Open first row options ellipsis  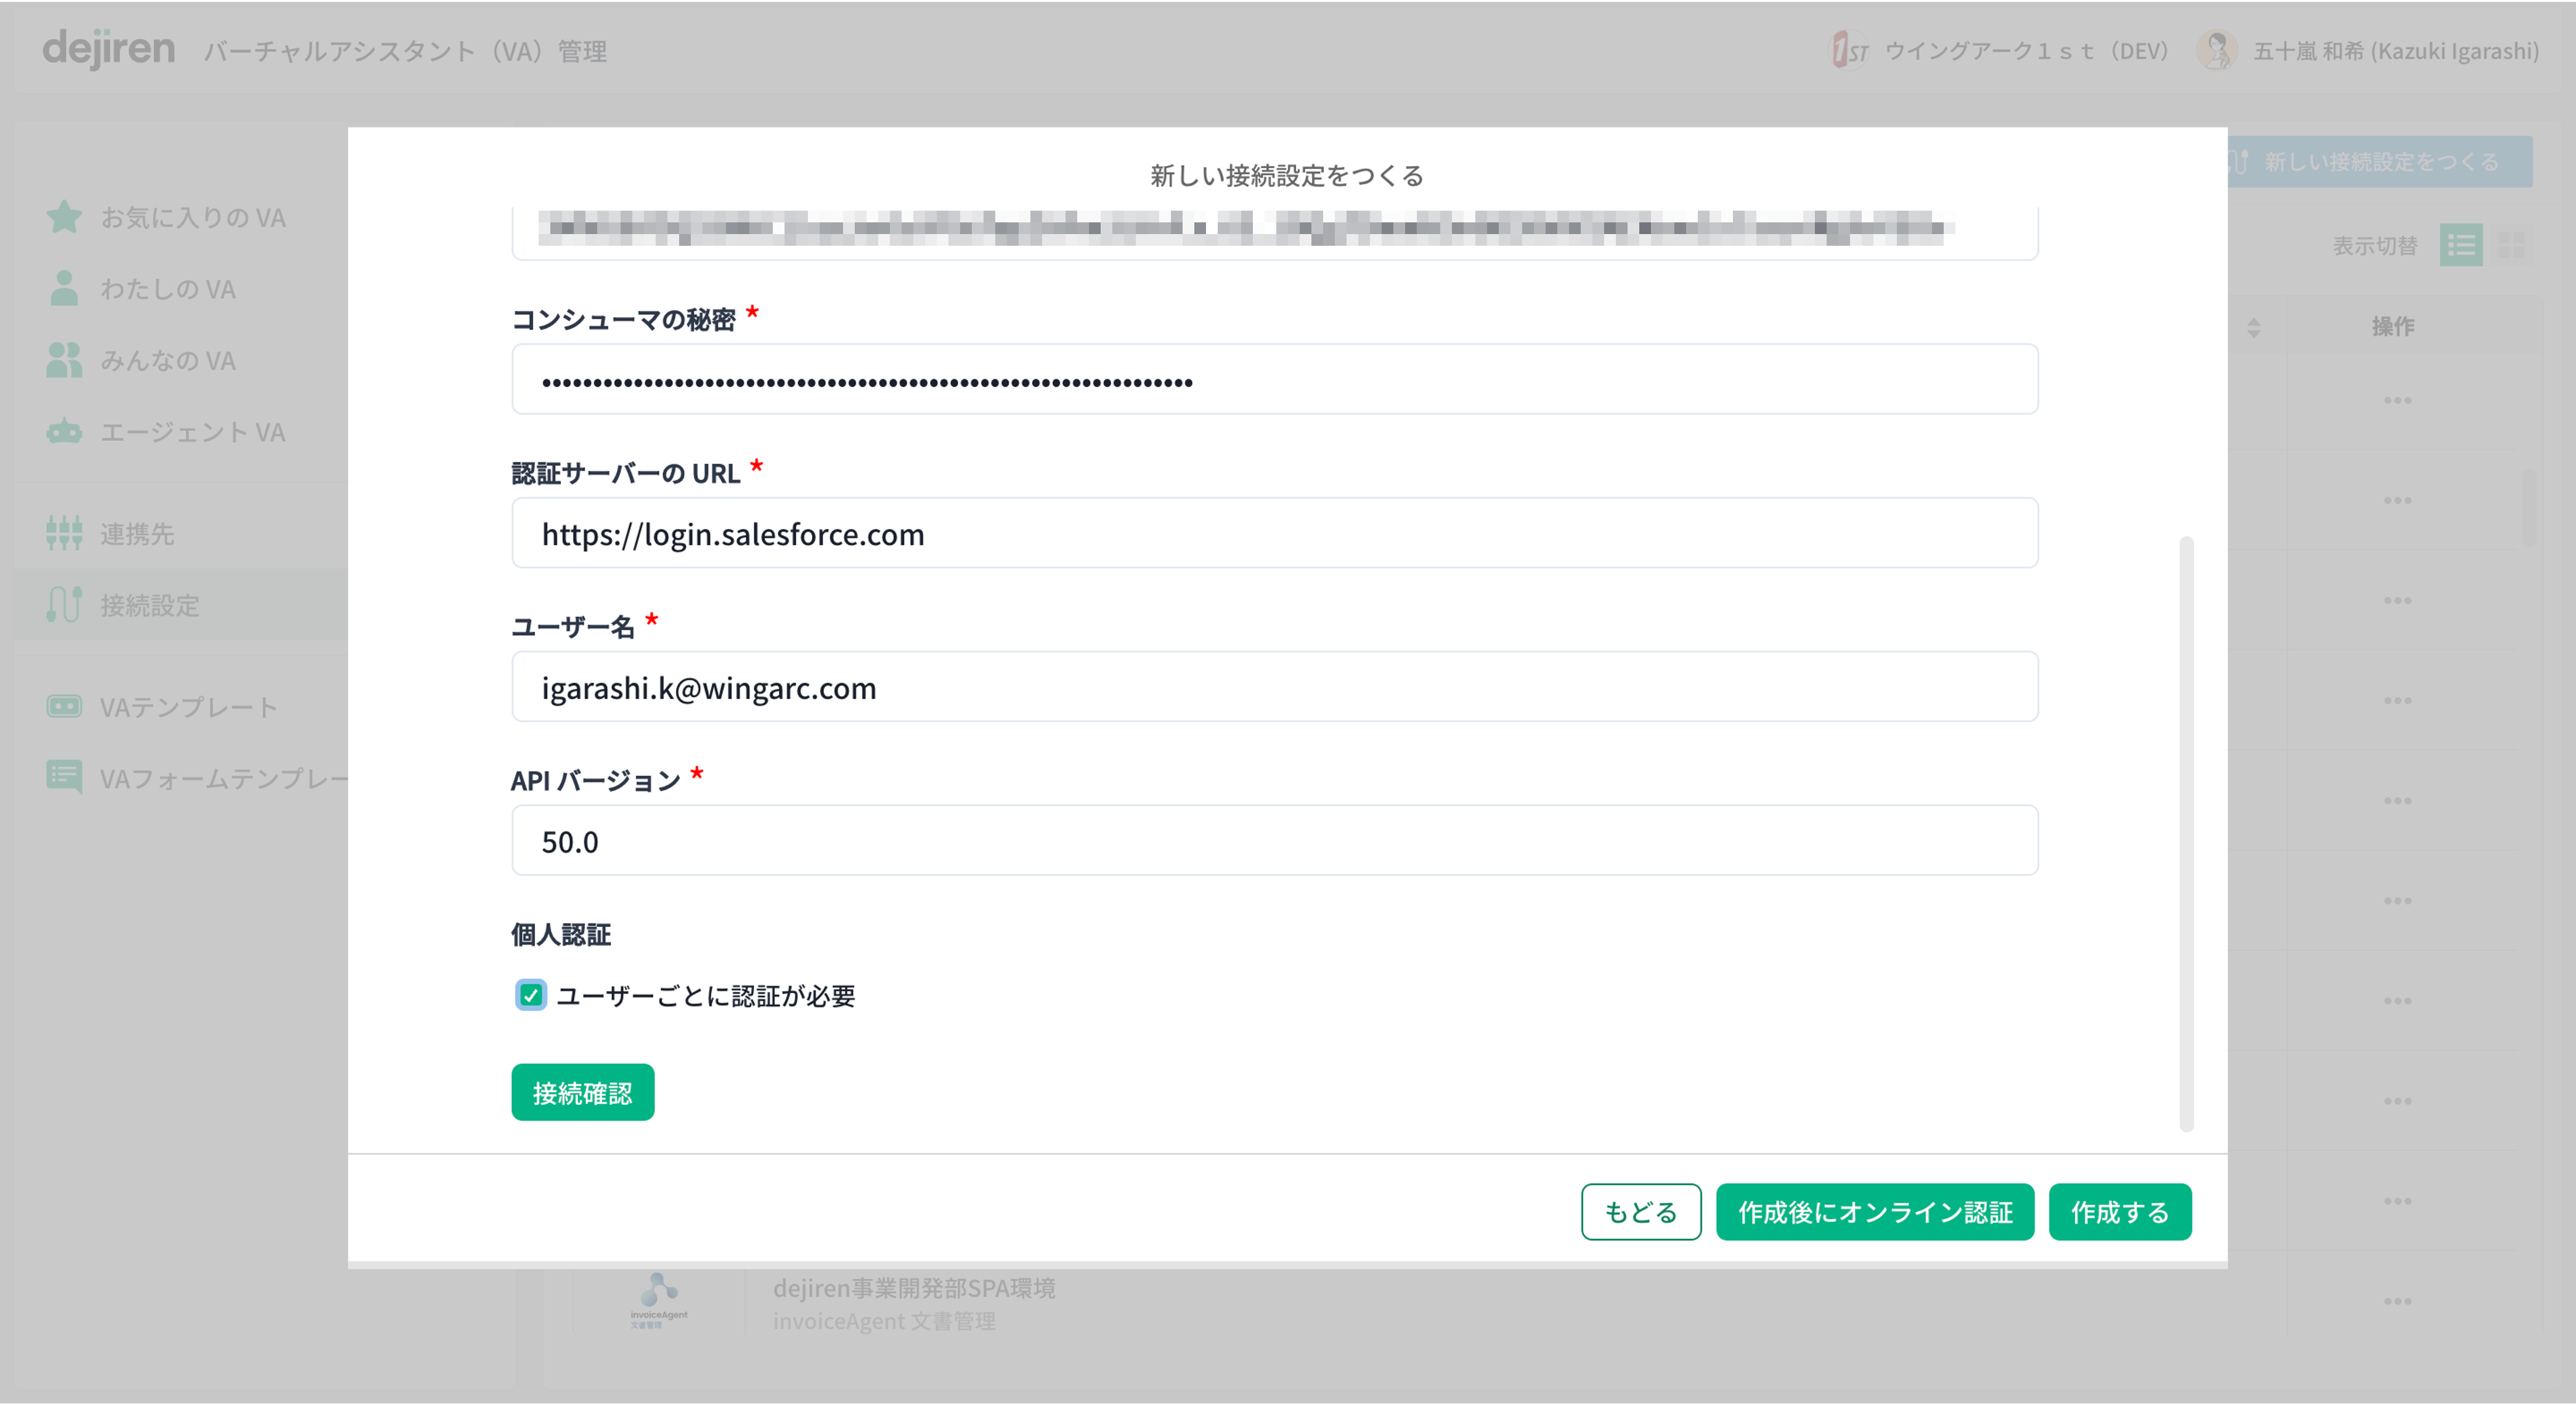coord(2397,401)
